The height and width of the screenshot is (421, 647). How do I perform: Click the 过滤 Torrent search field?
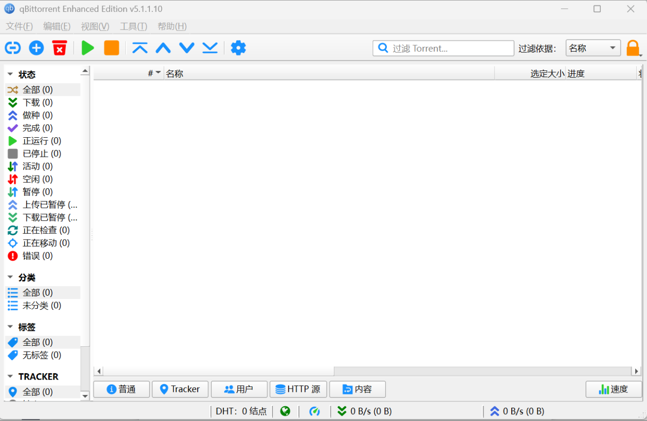pyautogui.click(x=443, y=48)
